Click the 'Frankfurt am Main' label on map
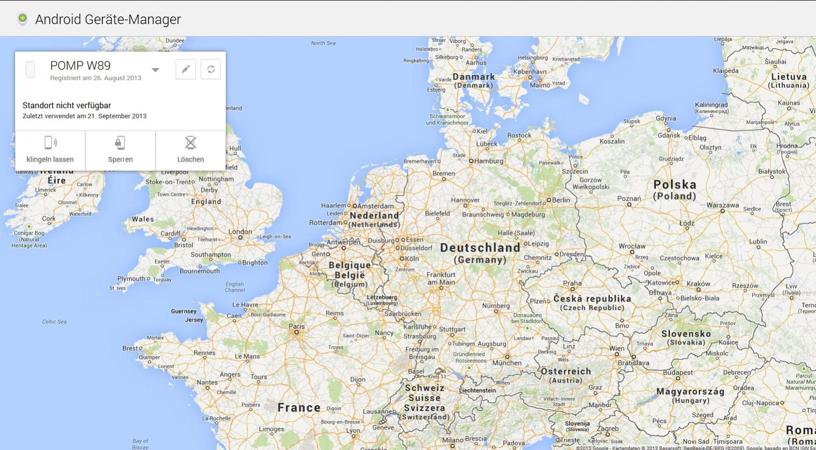Screen dimensions: 816x450 pos(441,278)
